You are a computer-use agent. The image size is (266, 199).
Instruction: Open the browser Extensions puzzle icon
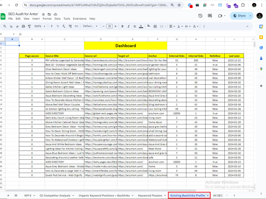click(243, 5)
